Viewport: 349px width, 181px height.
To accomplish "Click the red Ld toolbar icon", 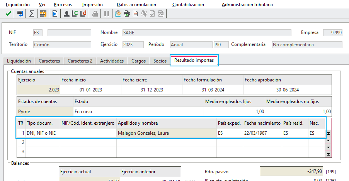I will [83, 14].
